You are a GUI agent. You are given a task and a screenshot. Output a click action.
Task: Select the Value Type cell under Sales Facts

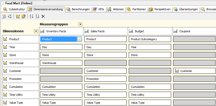pyautogui.click(x=105, y=103)
